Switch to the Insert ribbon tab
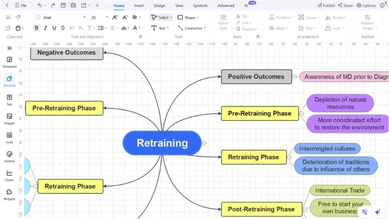389x219 pixels. [x=139, y=5]
